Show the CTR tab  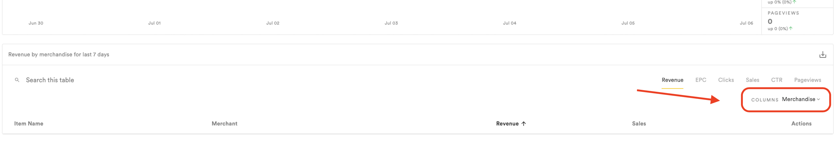click(x=776, y=80)
